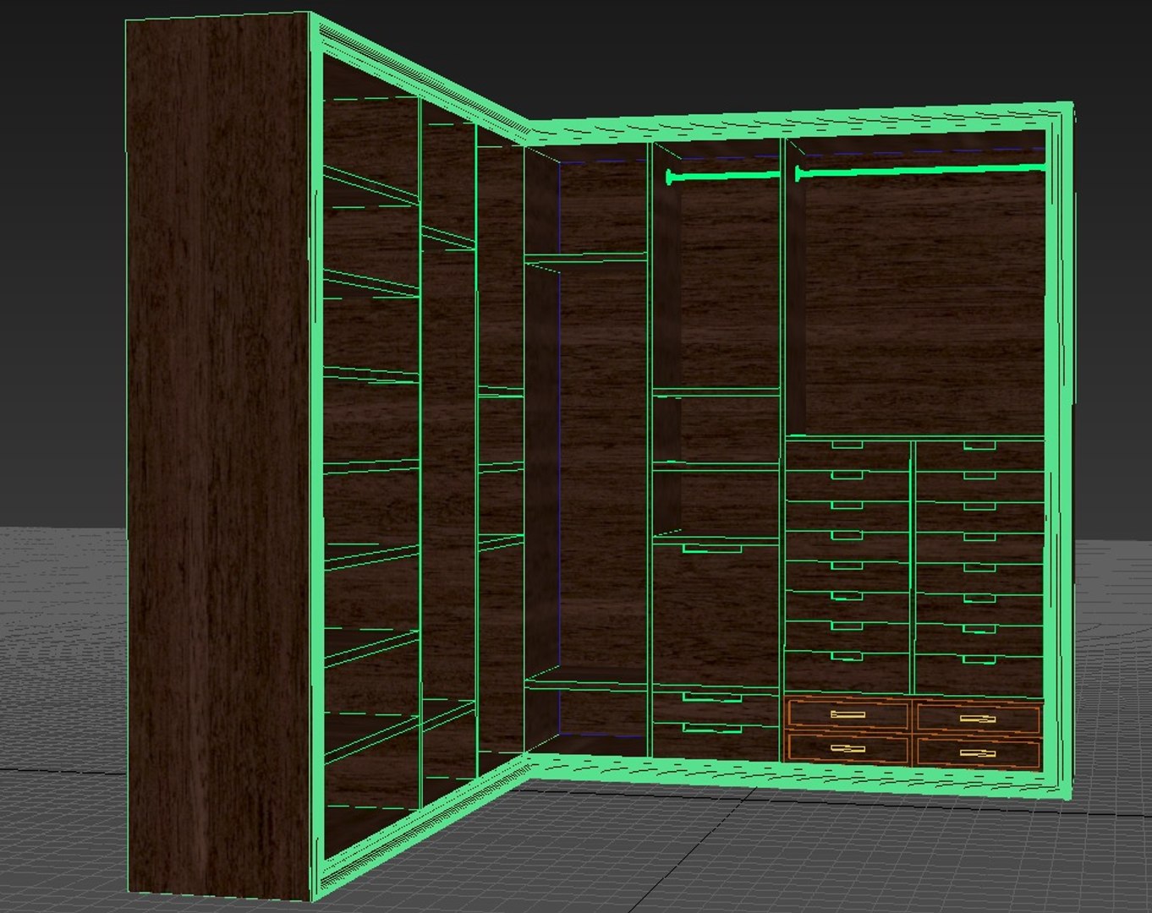Click the wardrobe's large outer wooden side panel

point(217,456)
